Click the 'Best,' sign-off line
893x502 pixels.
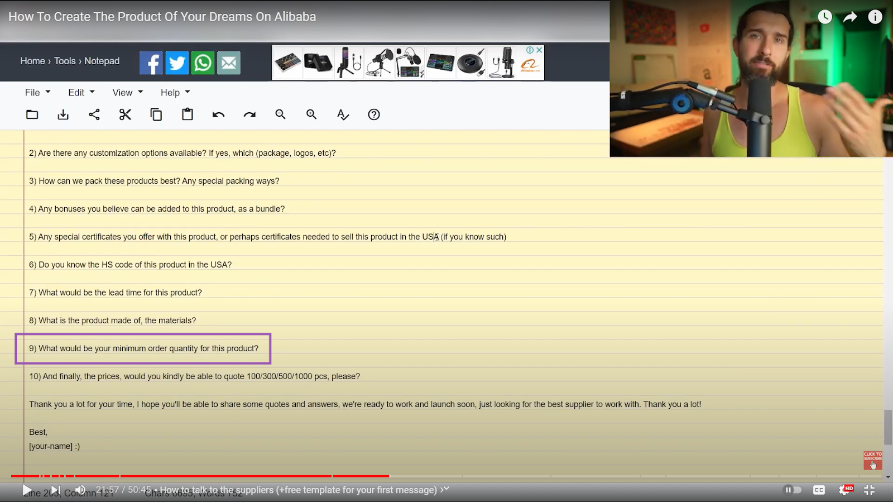[39, 432]
